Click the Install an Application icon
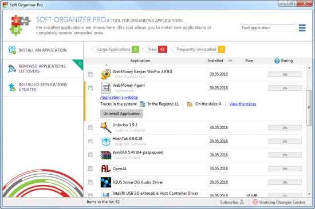 click(12, 50)
